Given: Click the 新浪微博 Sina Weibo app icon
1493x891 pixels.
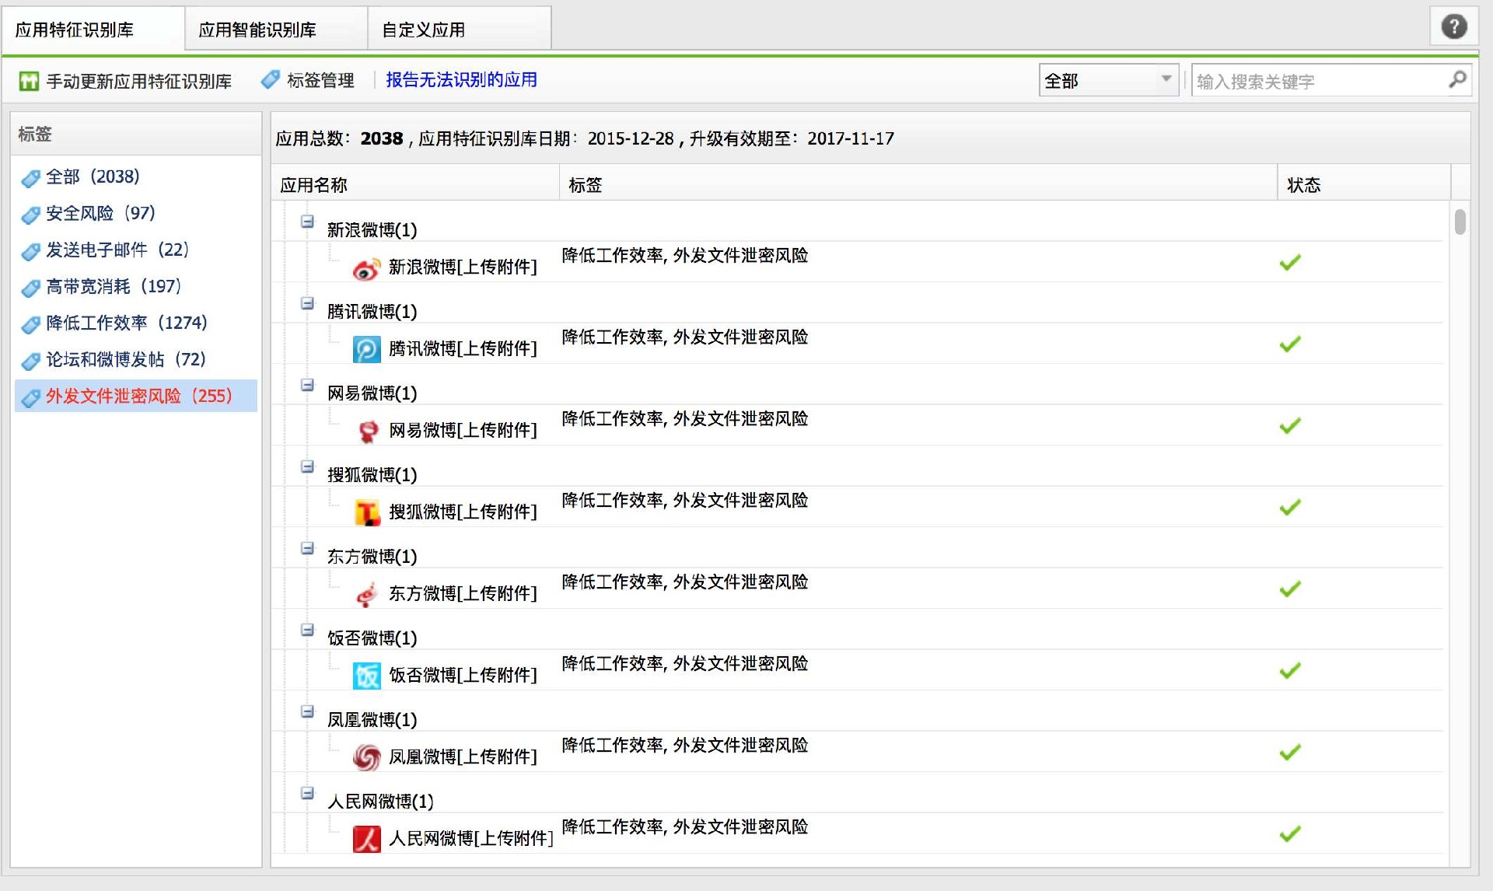Looking at the screenshot, I should click(x=365, y=267).
